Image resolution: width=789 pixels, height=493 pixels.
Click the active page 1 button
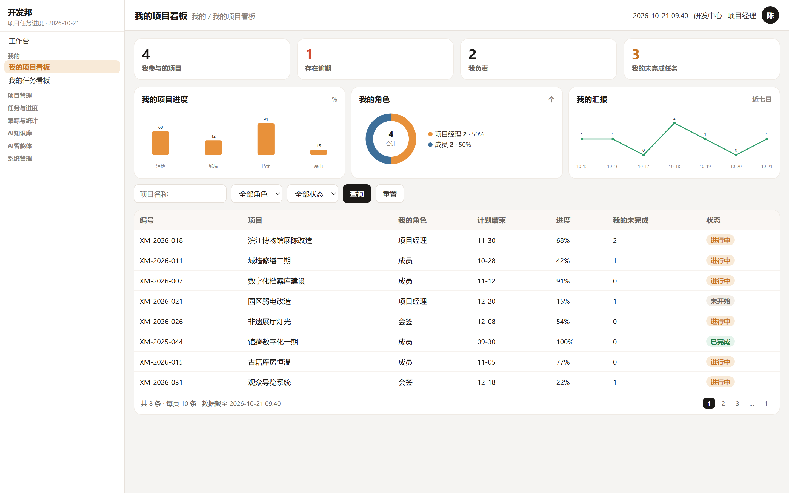[x=709, y=403]
